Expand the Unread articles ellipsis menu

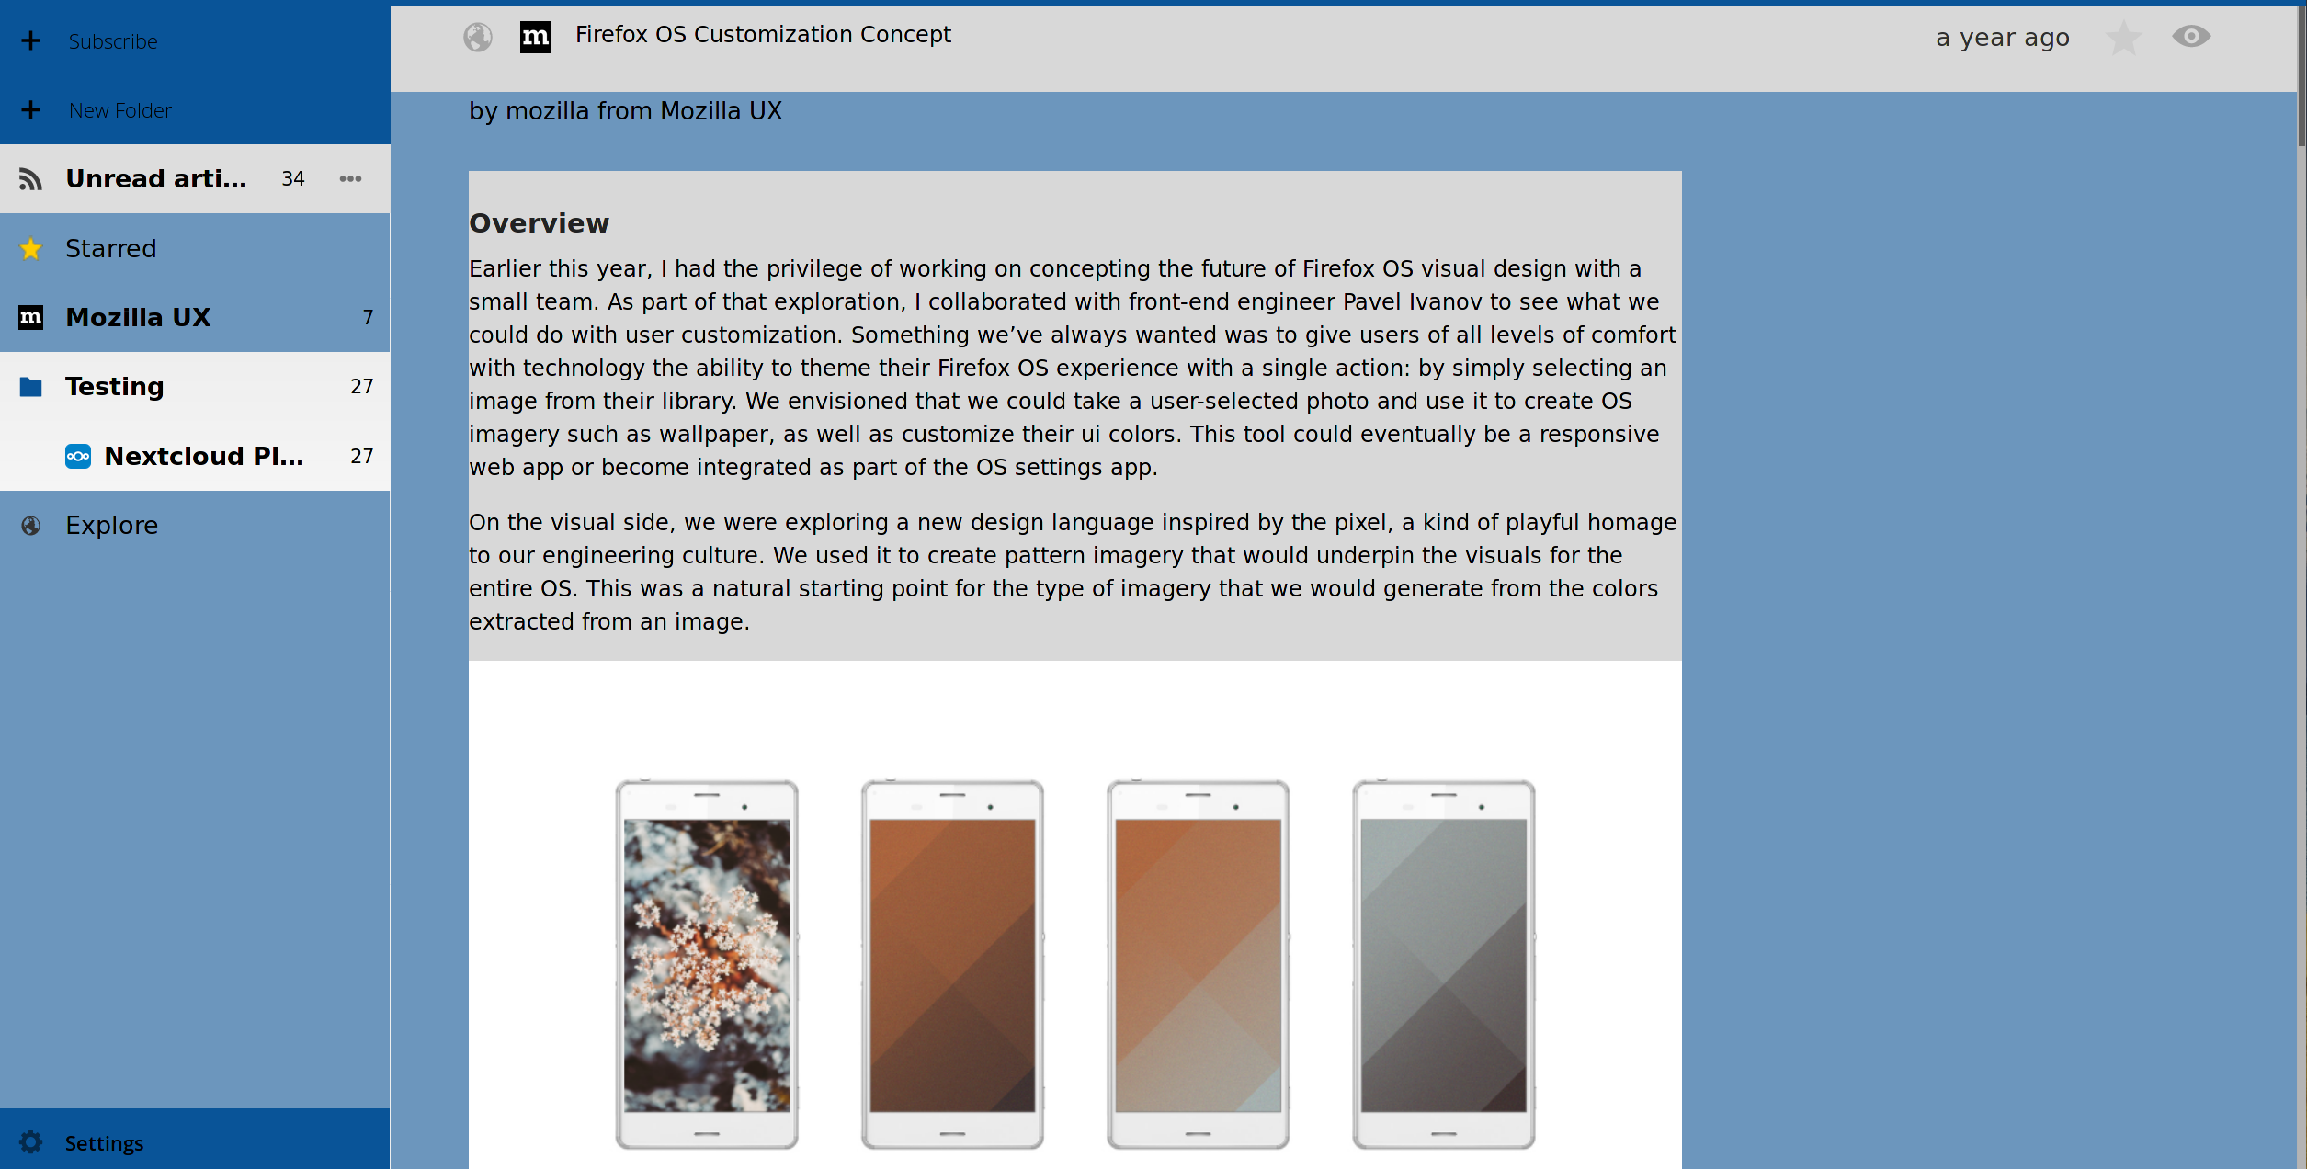(x=352, y=179)
